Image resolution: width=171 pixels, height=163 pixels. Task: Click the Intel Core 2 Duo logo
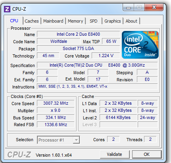pyautogui.click(x=140, y=45)
